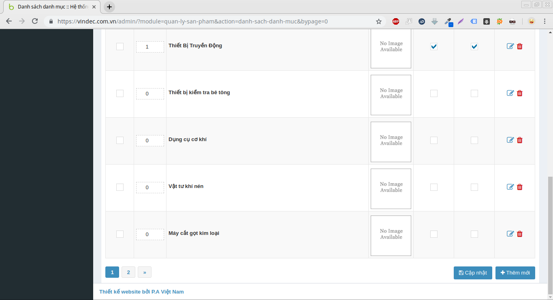This screenshot has width=553, height=300.
Task: Select the Máy cắt gọt kim loại row checkbox
Action: (120, 234)
